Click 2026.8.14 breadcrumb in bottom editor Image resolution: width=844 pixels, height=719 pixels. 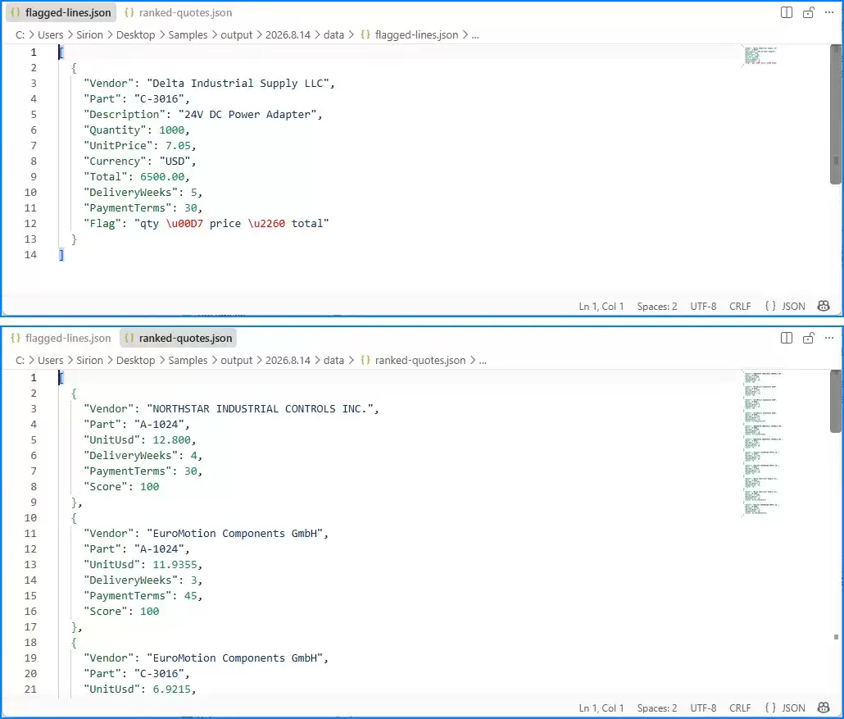[288, 360]
